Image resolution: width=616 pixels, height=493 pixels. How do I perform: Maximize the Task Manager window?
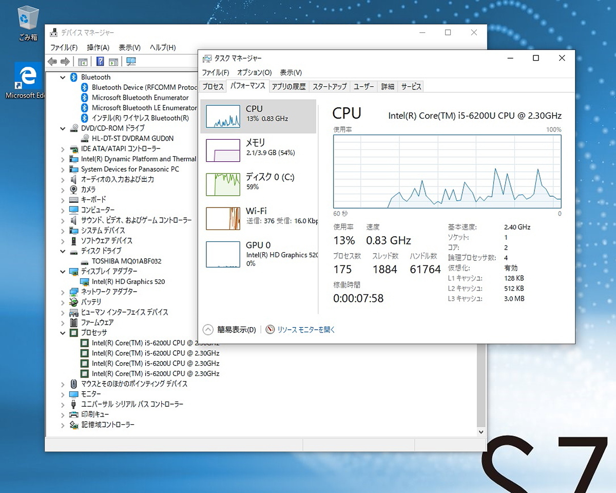[x=536, y=58]
